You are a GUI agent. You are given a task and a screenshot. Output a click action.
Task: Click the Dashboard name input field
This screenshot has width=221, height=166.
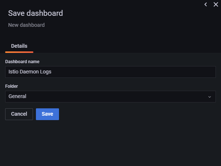pyautogui.click(x=110, y=72)
